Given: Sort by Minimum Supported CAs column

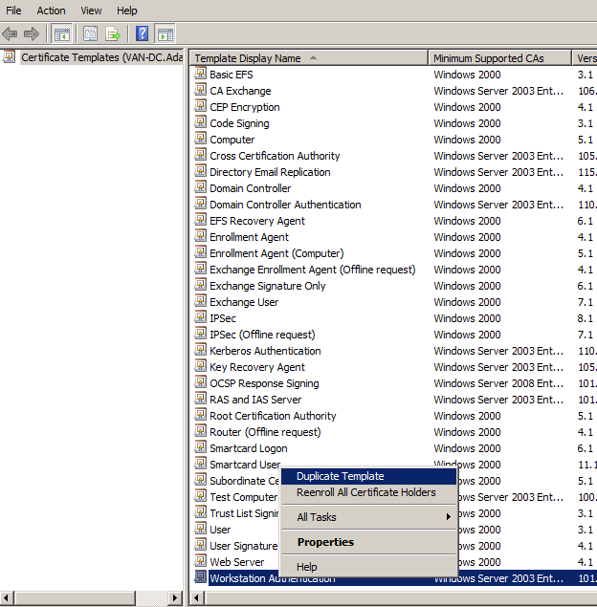Looking at the screenshot, I should coord(488,58).
